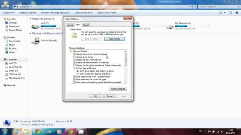Click System properties in the toolbar
Screen dimensions: 241x135
[x=27, y=13]
